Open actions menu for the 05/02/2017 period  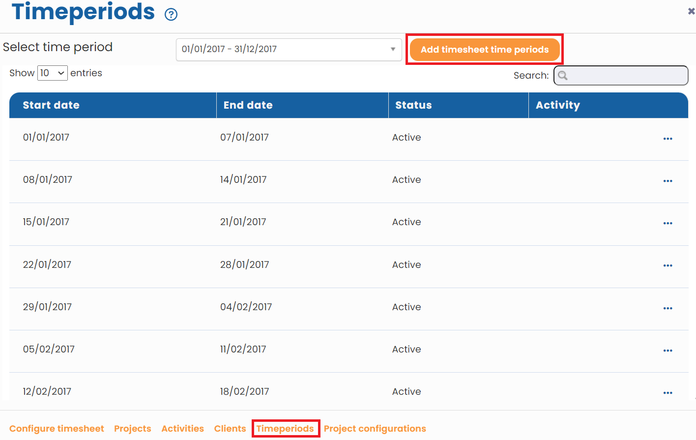pos(667,351)
